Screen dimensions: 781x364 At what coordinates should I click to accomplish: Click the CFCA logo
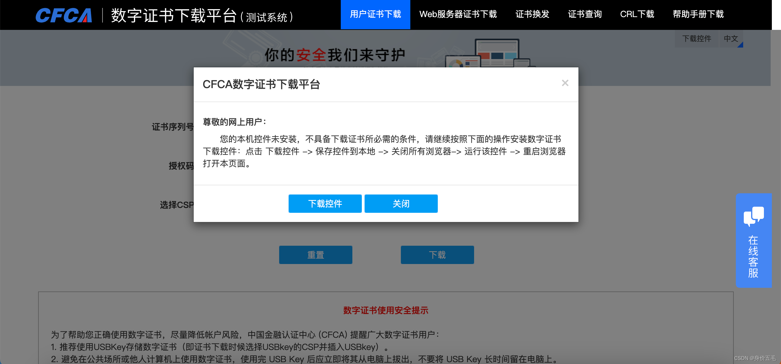tap(63, 15)
